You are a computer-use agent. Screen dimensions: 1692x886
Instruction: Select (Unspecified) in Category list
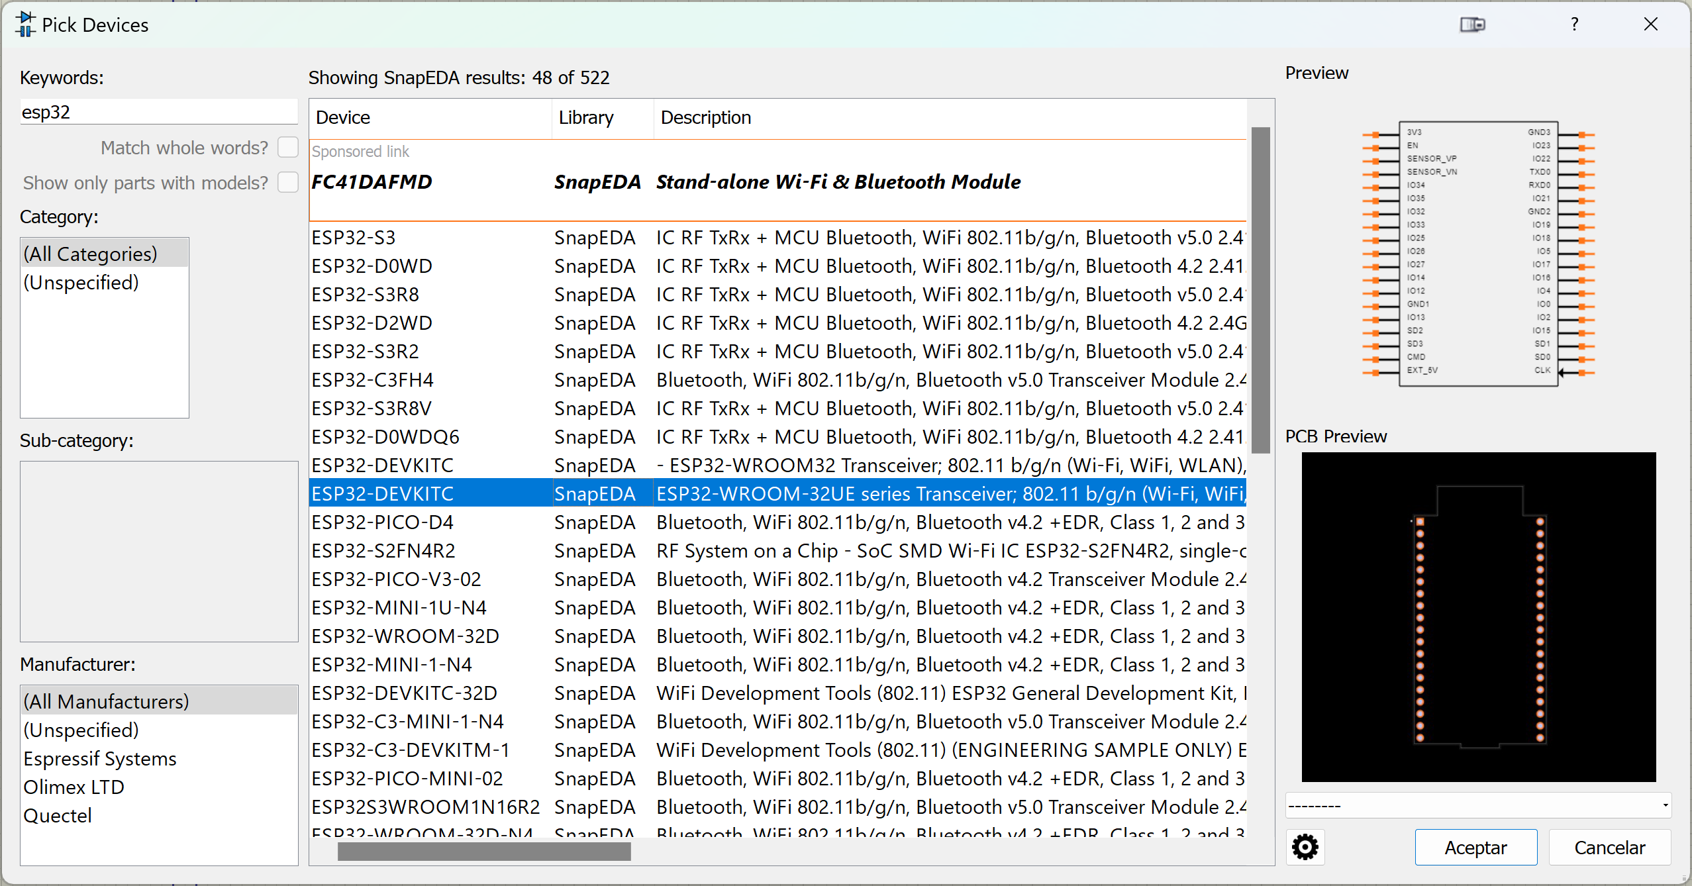(105, 282)
